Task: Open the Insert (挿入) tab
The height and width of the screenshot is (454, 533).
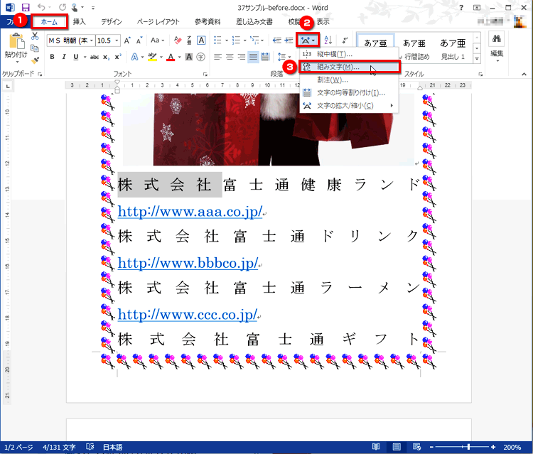Action: click(x=79, y=22)
